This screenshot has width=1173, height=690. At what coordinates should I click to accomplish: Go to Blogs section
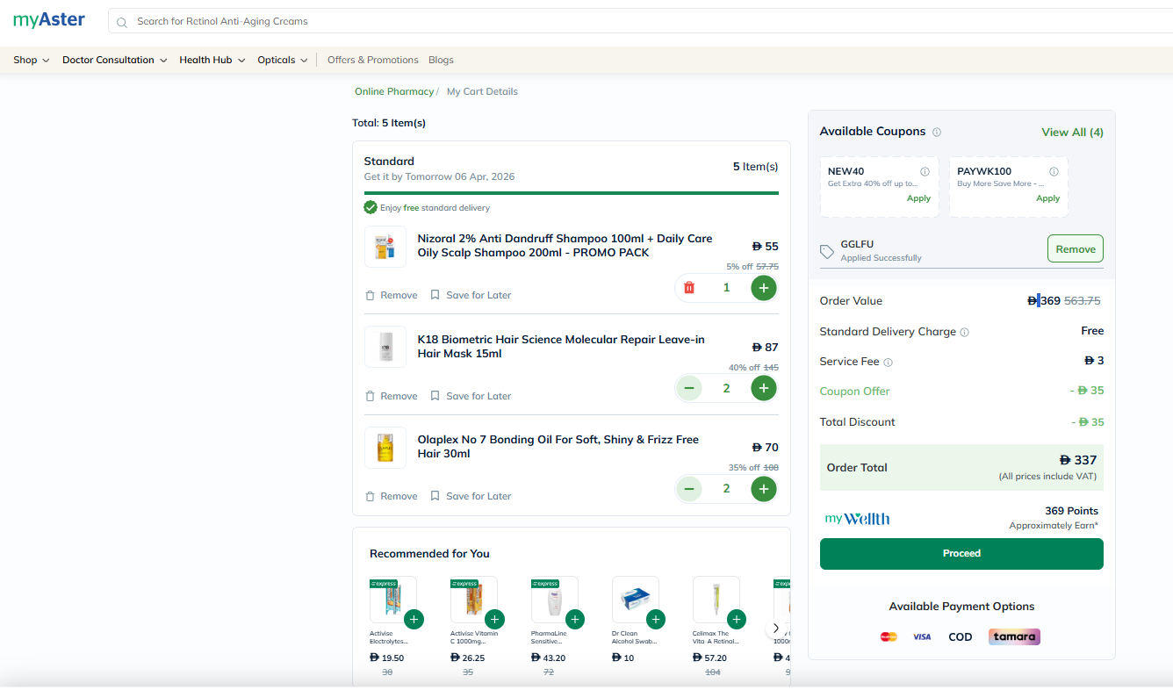441,60
